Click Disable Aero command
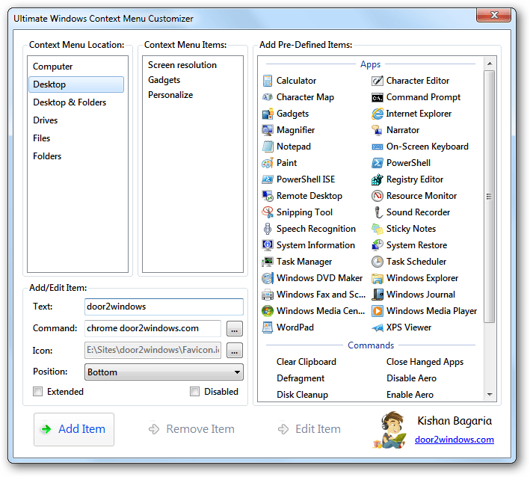 point(411,378)
